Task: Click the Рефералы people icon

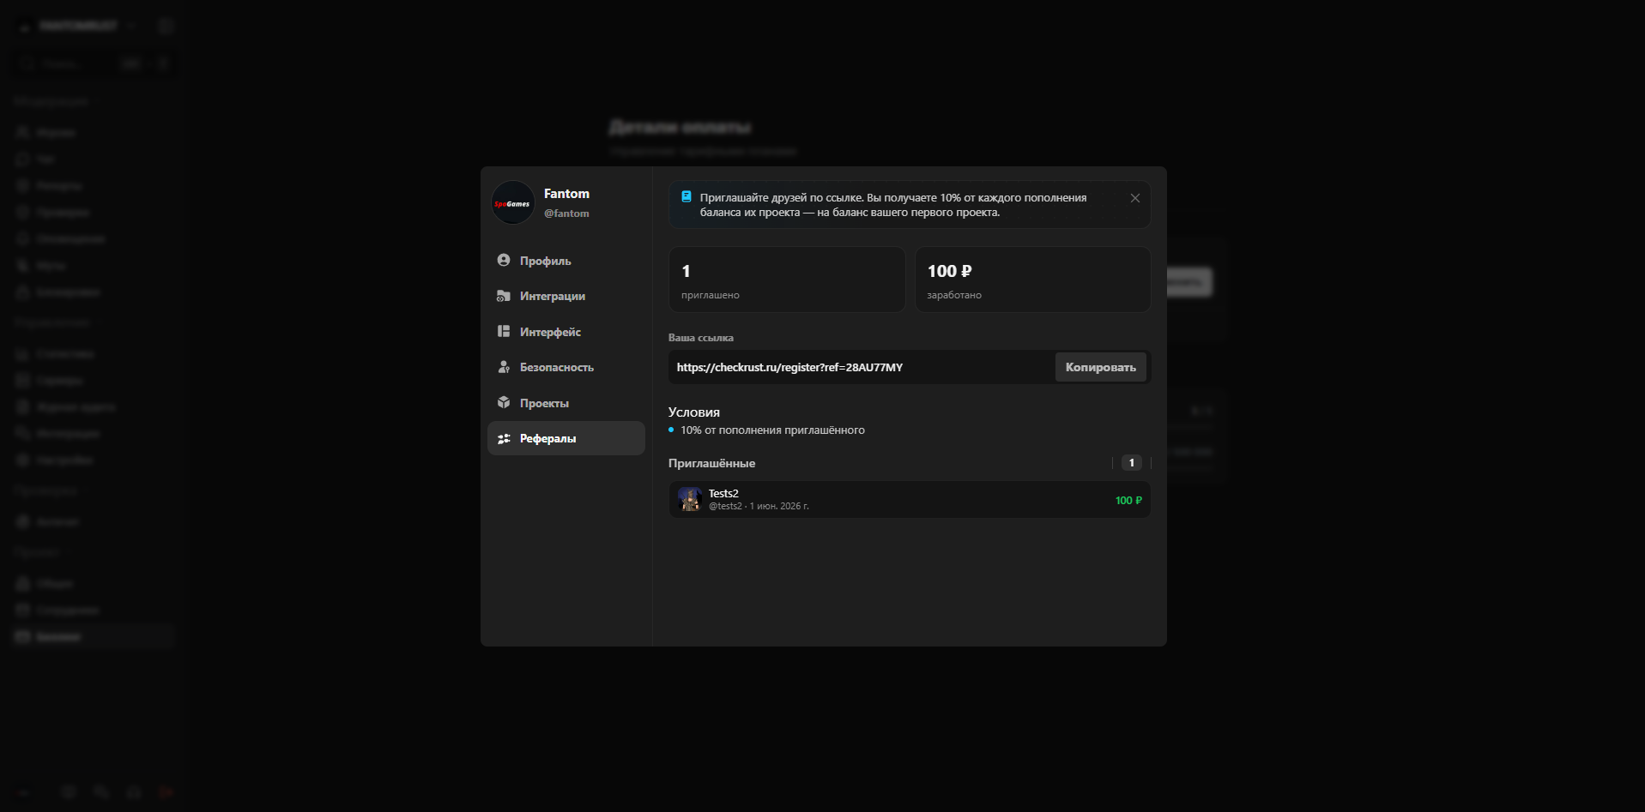Action: coord(504,438)
